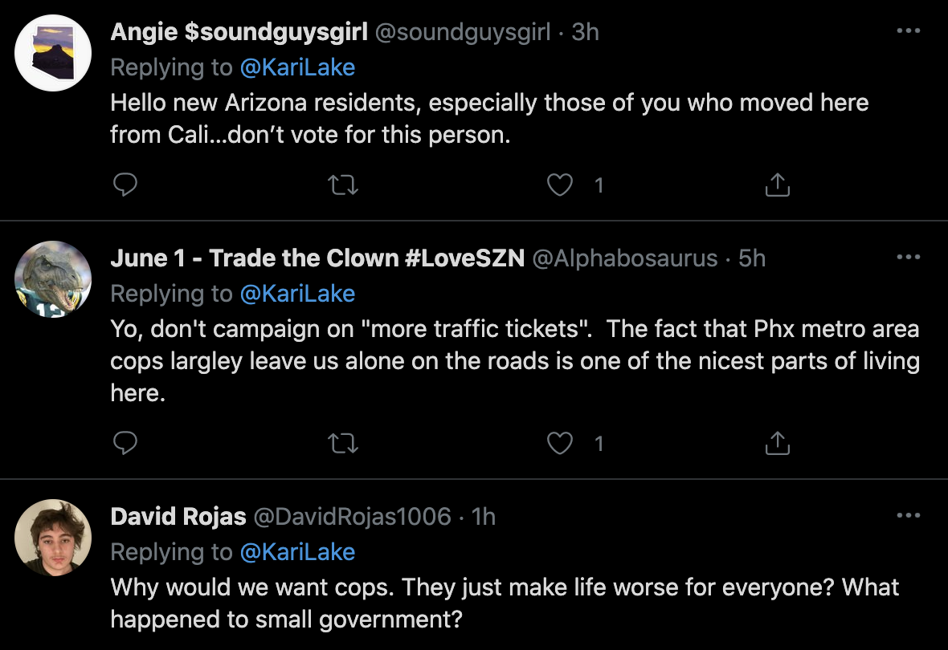Open the @Alphabosaurus handle
Screen dimensions: 948x650
[624, 258]
